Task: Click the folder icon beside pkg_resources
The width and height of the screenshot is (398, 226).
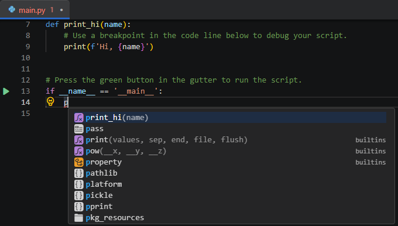Action: (78, 218)
